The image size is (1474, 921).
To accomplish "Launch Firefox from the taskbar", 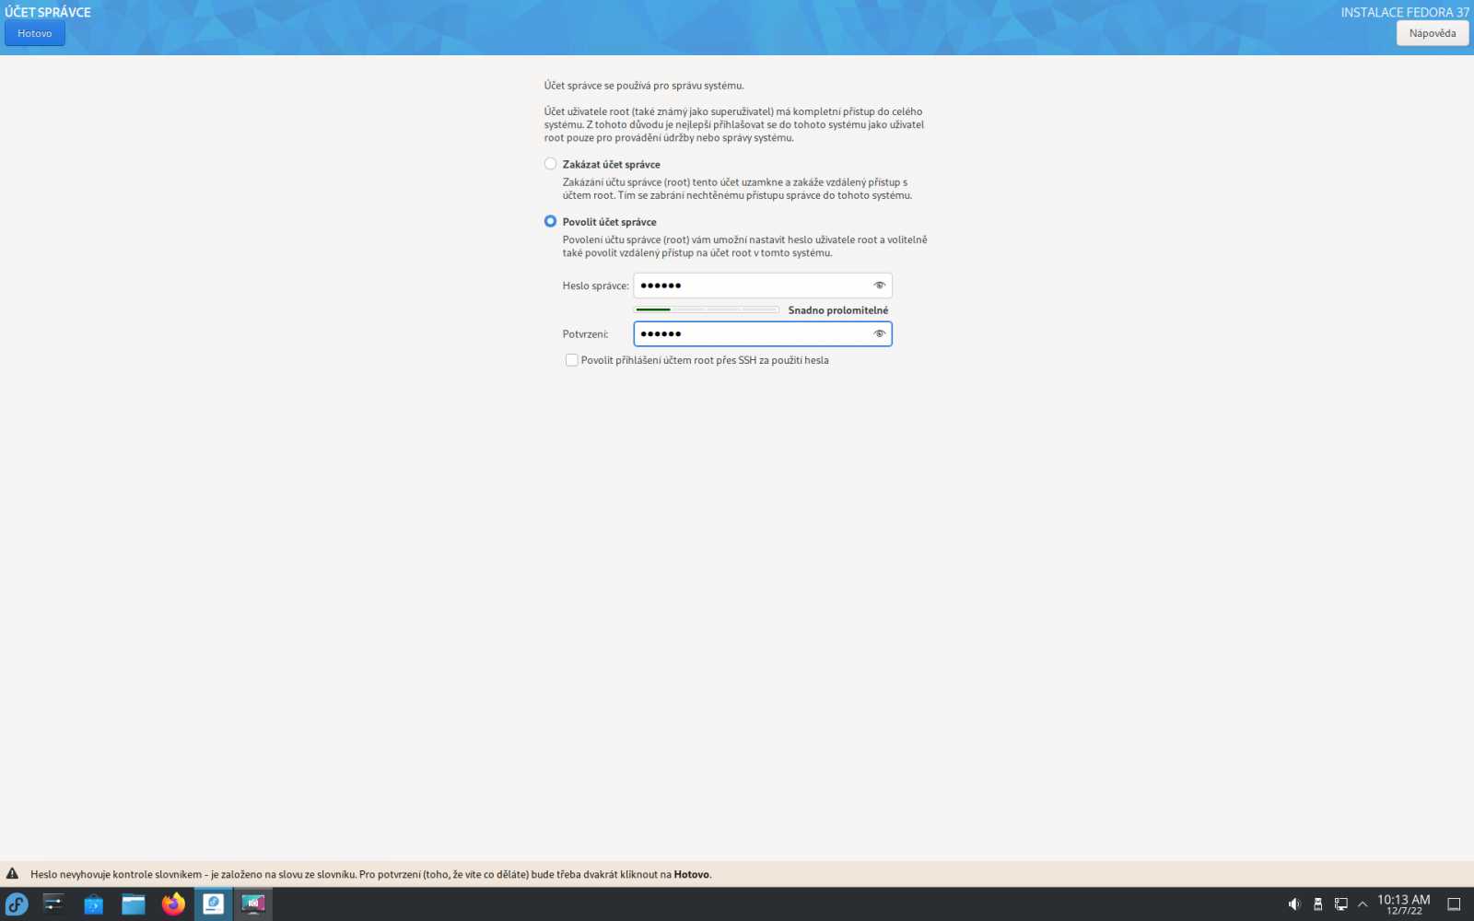I will tap(173, 904).
